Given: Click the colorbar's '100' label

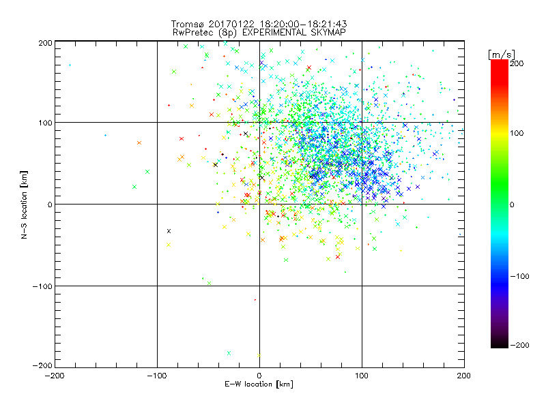Looking at the screenshot, I should (517, 133).
